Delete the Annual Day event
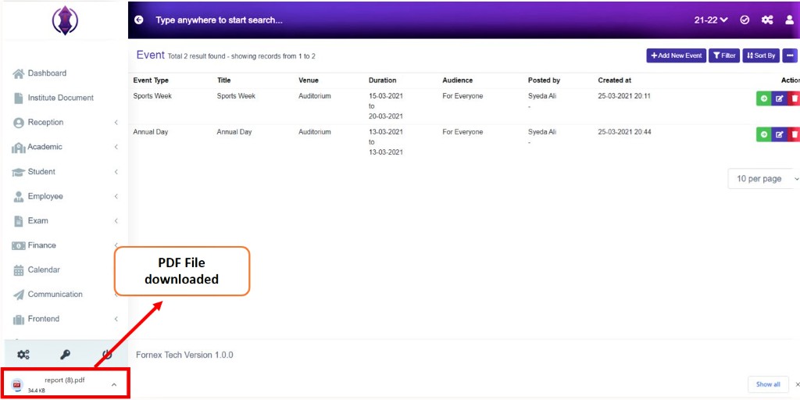 794,134
